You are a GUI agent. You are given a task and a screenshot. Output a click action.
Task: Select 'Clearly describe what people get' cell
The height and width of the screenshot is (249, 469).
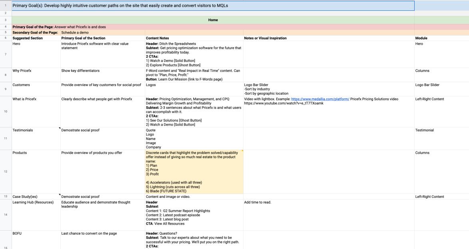click(103, 112)
